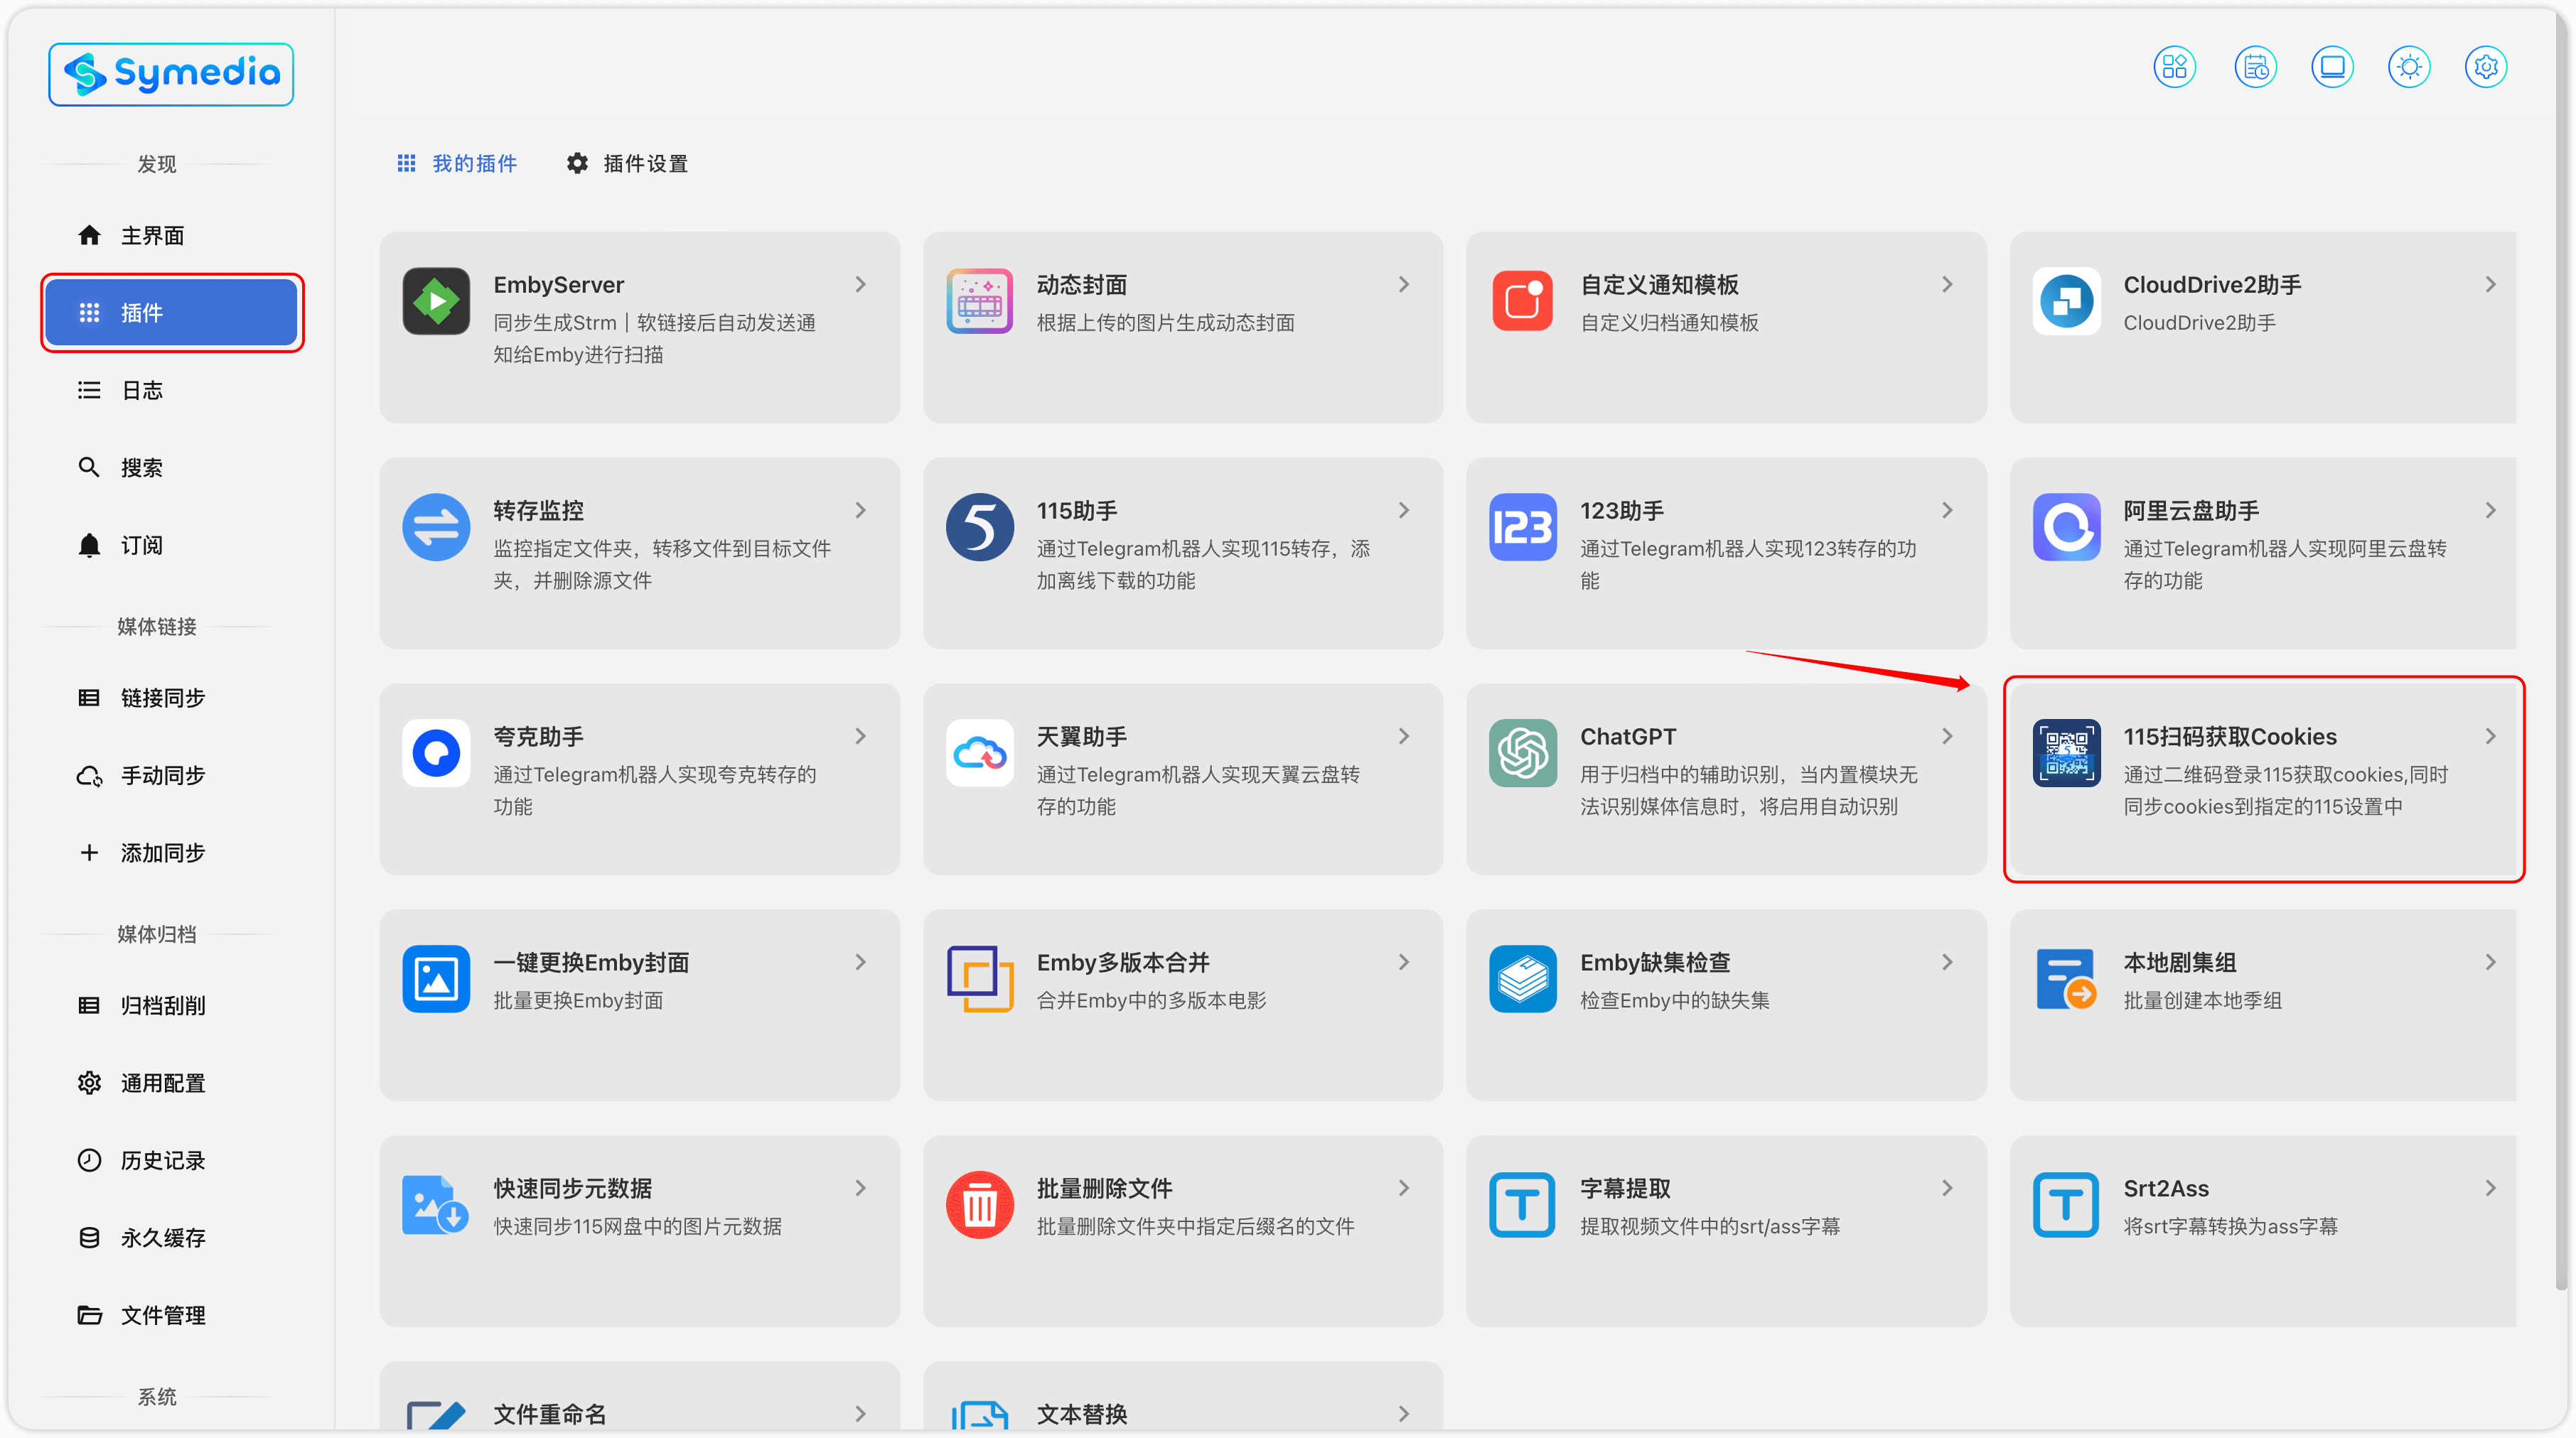
Task: Click the Emby多版本合并 icon
Action: (979, 978)
